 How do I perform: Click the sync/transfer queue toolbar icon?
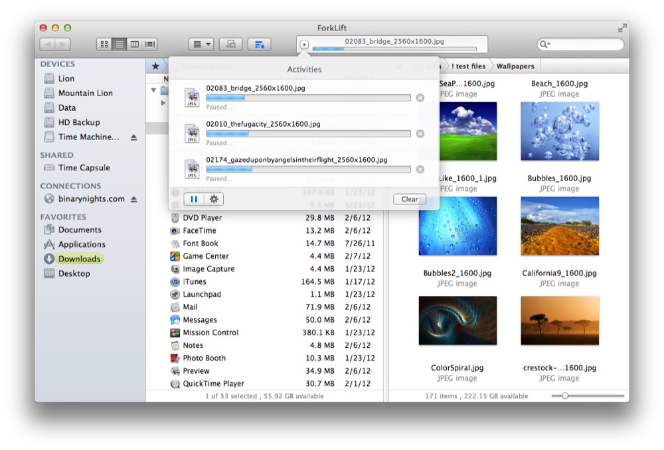click(259, 44)
